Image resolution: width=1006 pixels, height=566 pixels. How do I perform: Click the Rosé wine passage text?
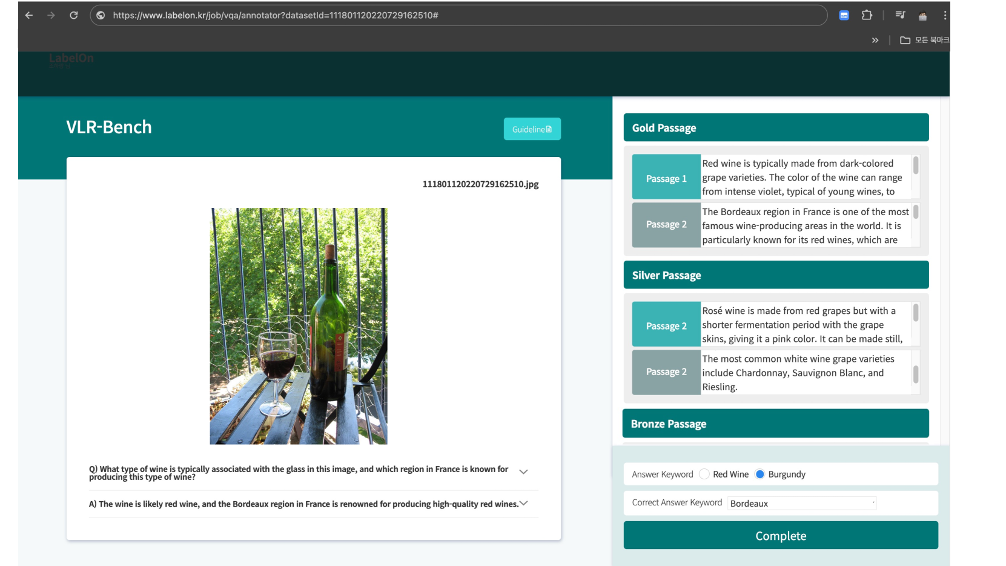point(806,324)
